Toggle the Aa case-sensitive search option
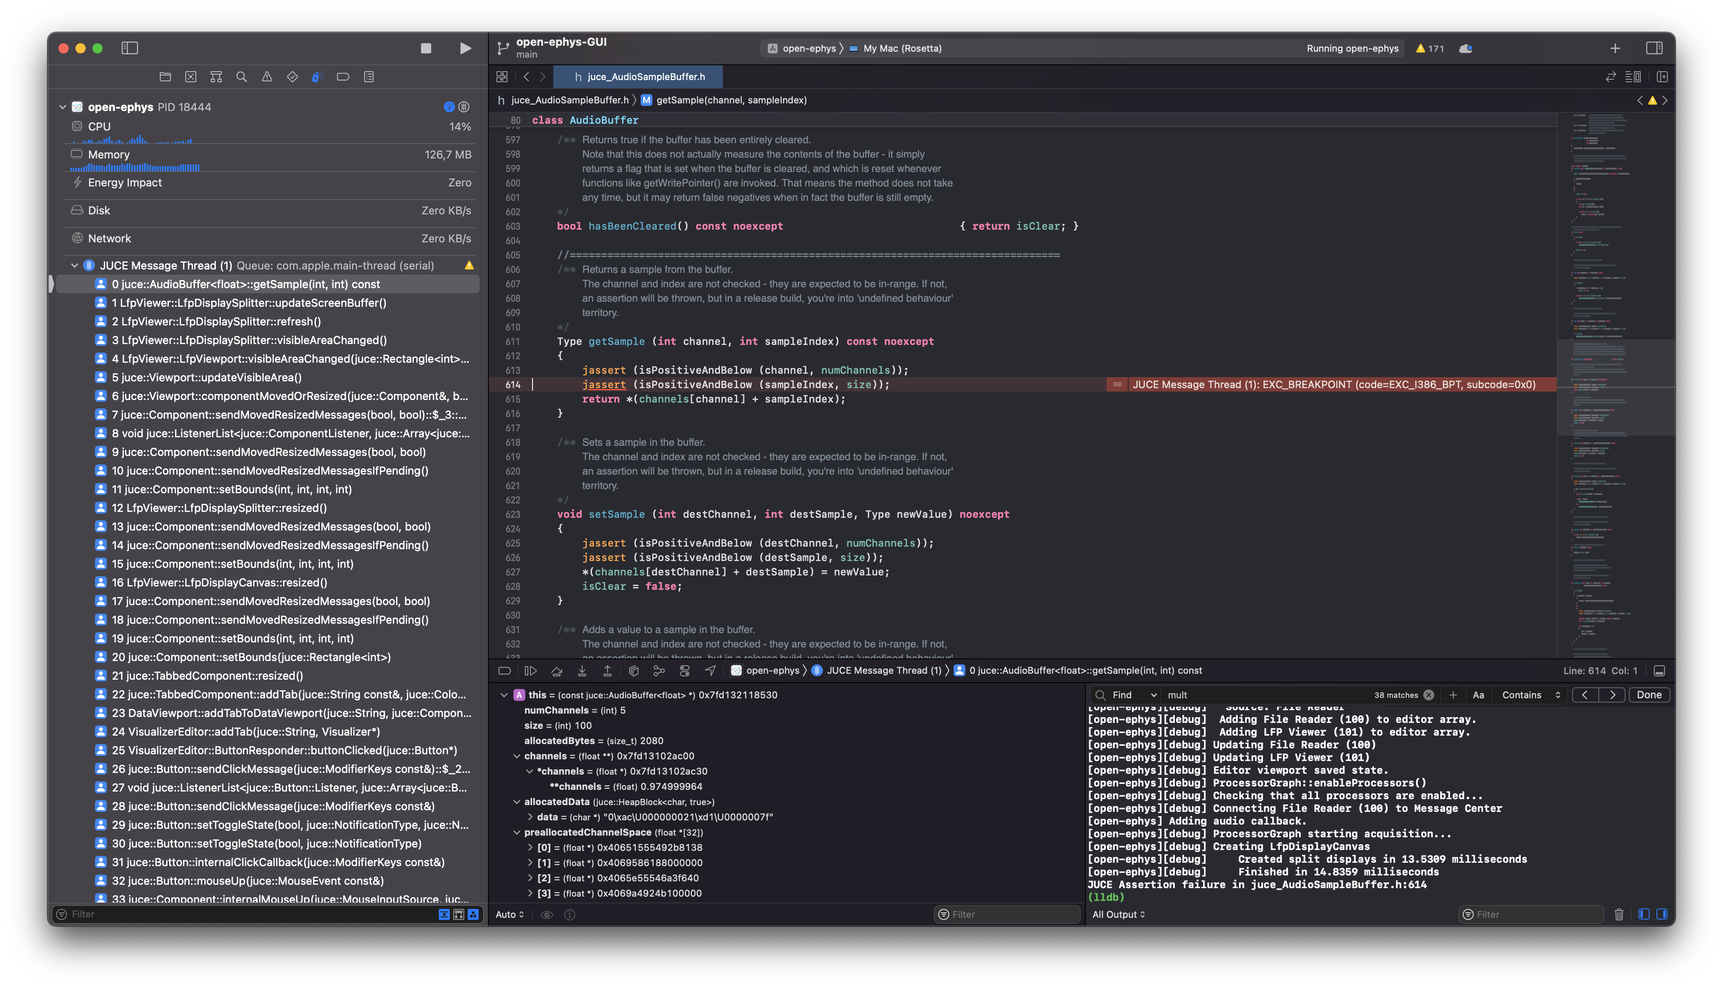Viewport: 1723px width, 989px height. [1478, 695]
